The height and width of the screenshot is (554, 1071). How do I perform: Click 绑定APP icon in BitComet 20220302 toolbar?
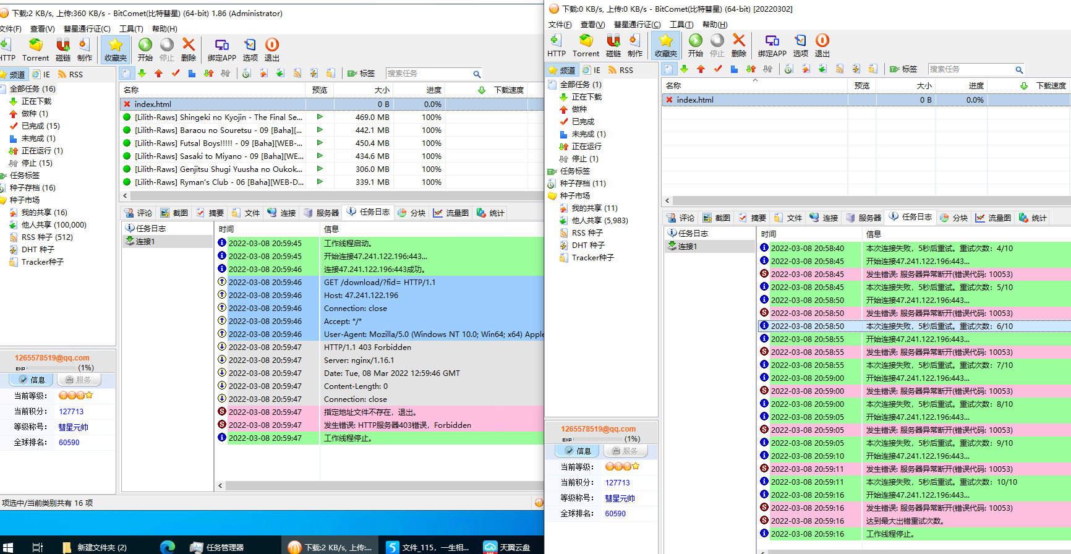[772, 45]
